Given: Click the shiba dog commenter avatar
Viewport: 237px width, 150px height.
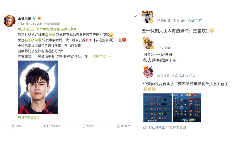Looking at the screenshot, I should [x=148, y=43].
